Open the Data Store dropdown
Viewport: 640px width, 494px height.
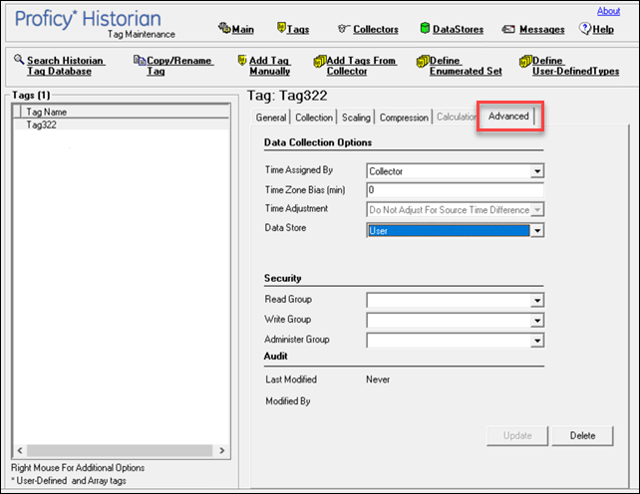pyautogui.click(x=537, y=231)
